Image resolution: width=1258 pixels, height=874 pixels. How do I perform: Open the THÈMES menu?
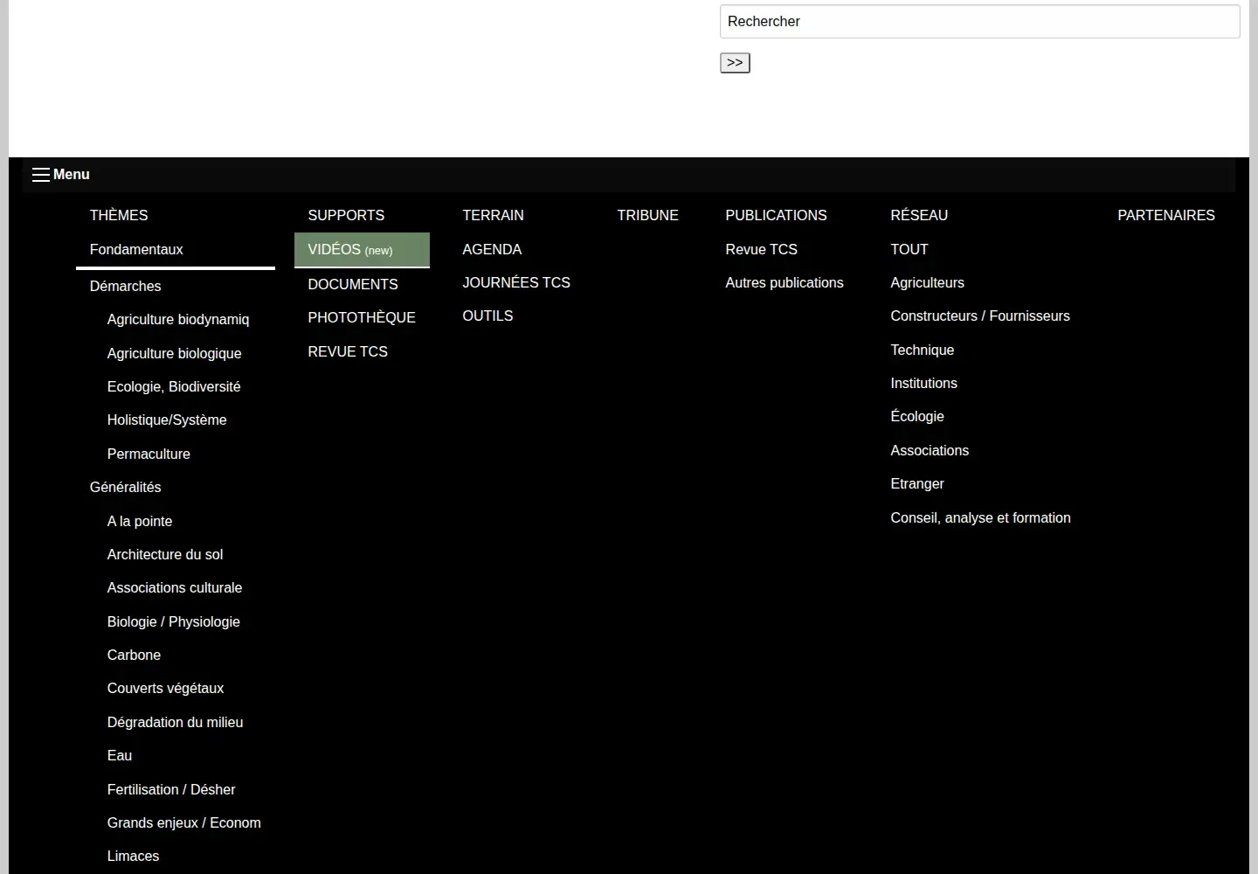[x=119, y=215]
